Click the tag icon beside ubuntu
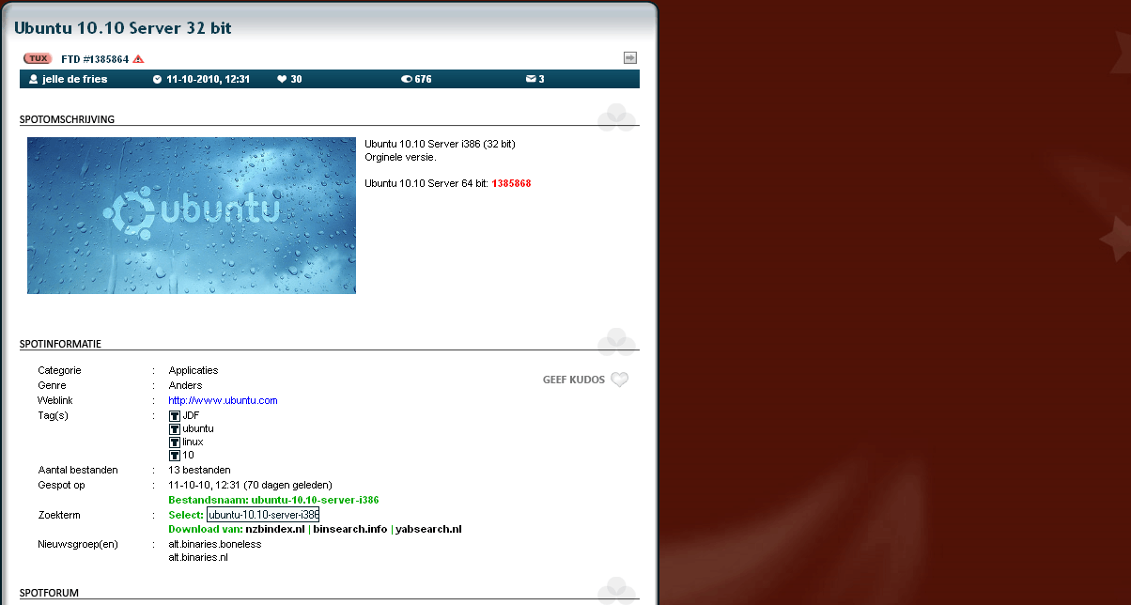The width and height of the screenshot is (1131, 605). click(175, 428)
